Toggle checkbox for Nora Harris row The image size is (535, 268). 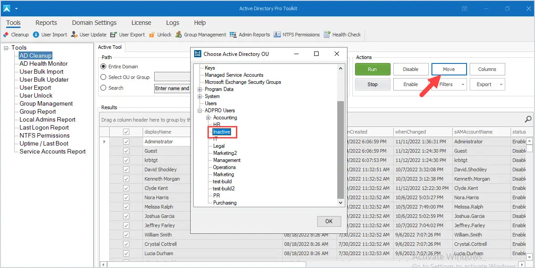point(126,197)
